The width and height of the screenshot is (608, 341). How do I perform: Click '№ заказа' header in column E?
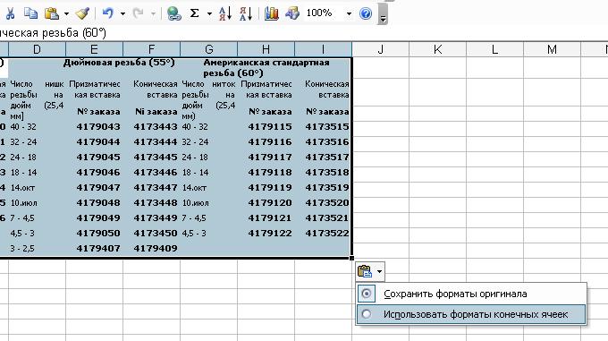98,112
